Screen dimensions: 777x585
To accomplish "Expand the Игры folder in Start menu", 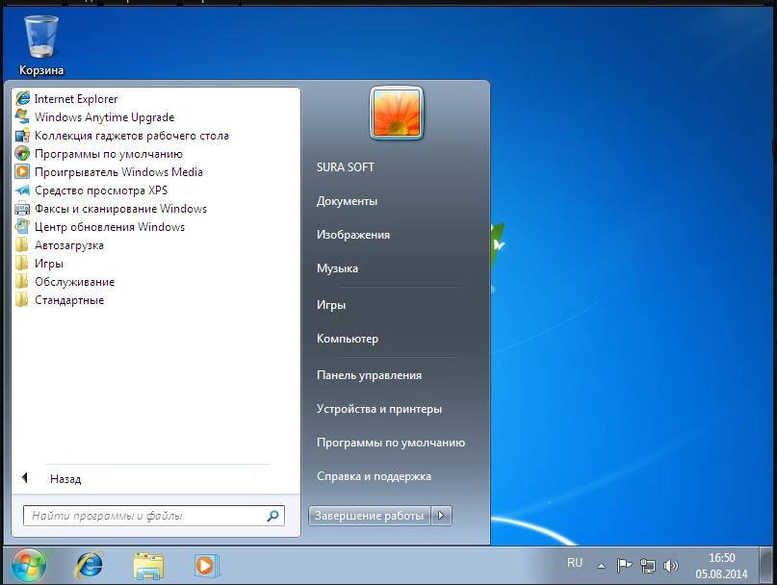I will [x=45, y=263].
